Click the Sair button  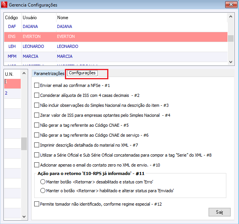[x=219, y=212]
